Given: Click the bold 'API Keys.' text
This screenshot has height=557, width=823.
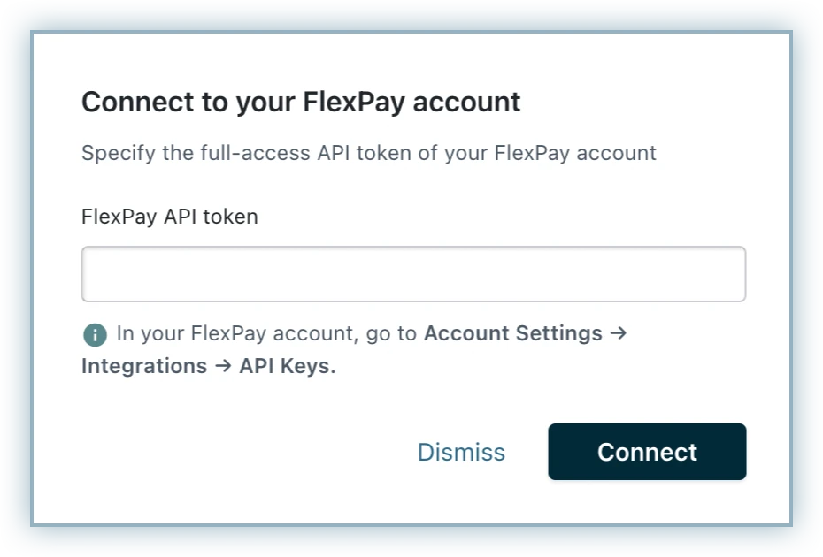Looking at the screenshot, I should 288,366.
